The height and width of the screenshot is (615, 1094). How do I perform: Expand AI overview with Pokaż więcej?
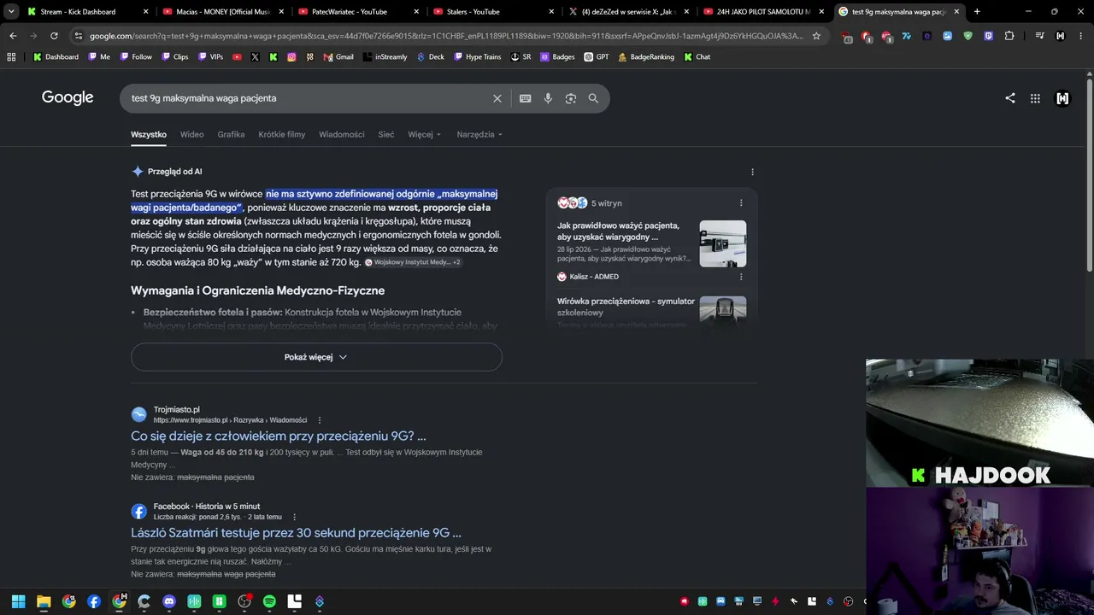point(316,357)
